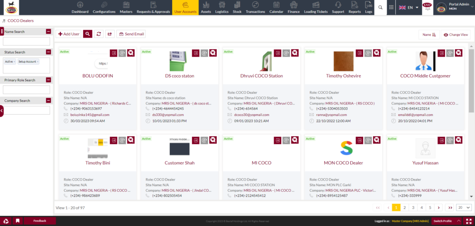Go to next page arrow
This screenshot has width=475, height=226.
point(438,207)
